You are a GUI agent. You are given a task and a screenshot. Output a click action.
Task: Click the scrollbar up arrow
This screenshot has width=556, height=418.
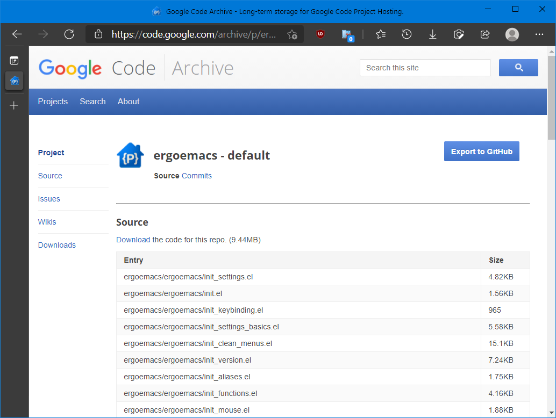point(551,52)
